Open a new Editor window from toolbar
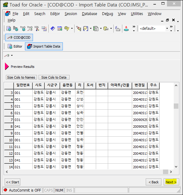The image size is (183, 195). tap(9, 29)
